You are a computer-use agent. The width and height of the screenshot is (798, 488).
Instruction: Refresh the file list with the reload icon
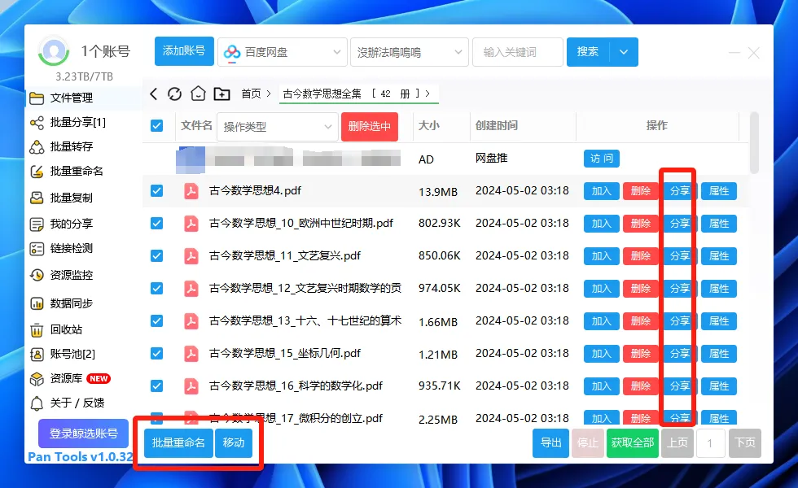coord(174,94)
